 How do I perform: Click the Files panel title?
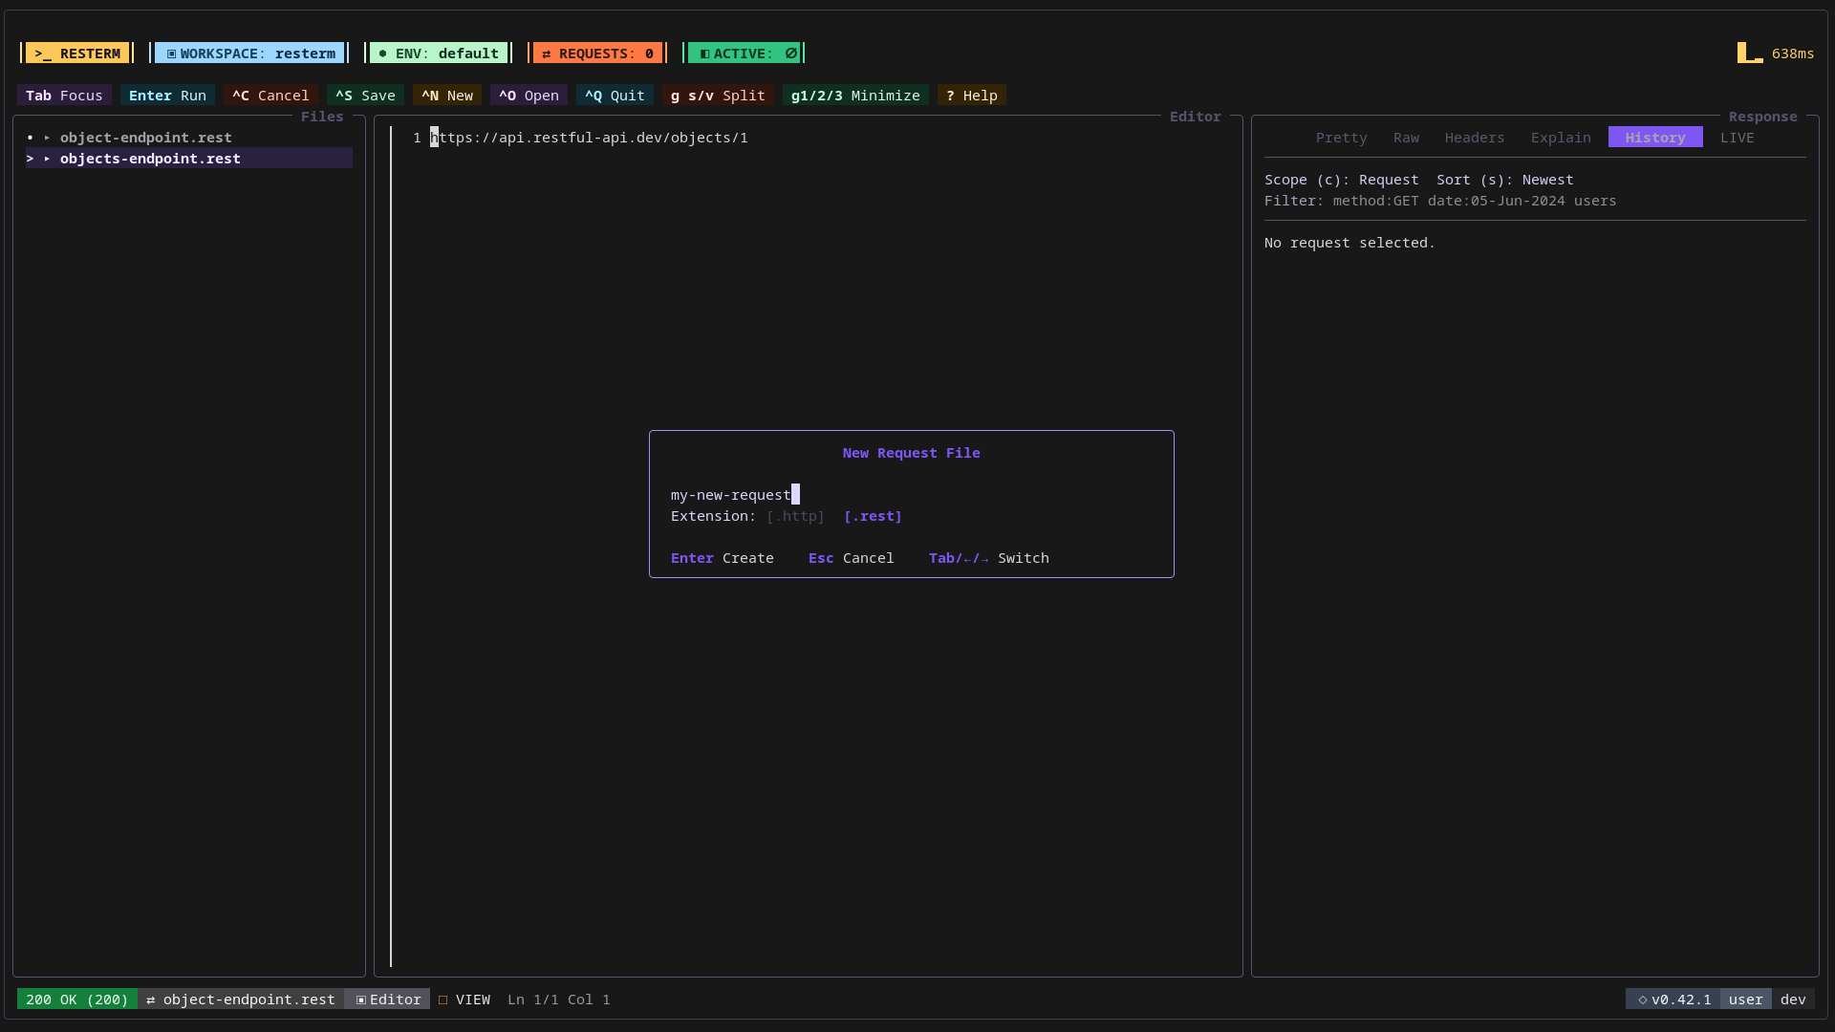(x=321, y=117)
